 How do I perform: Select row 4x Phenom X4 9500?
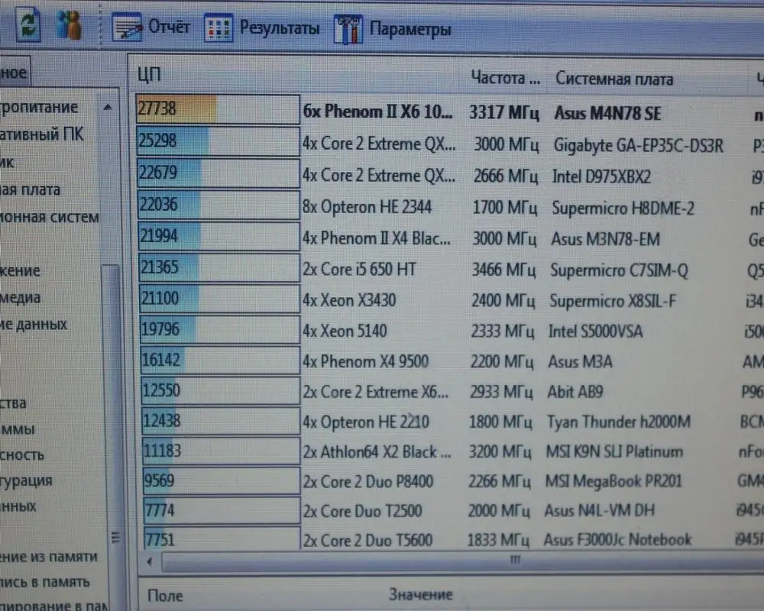click(452, 361)
